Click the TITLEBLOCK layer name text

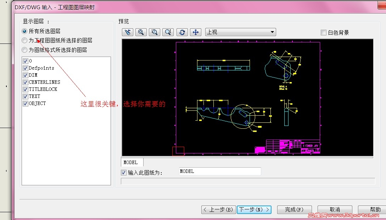pyautogui.click(x=43, y=89)
